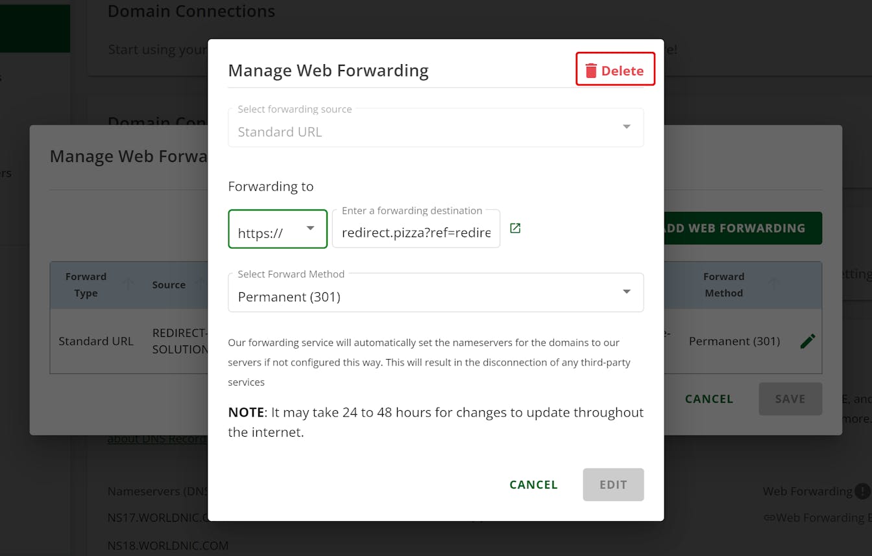The width and height of the screenshot is (872, 556).
Task: Click sort arrow beside Forward Method header
Action: (773, 283)
